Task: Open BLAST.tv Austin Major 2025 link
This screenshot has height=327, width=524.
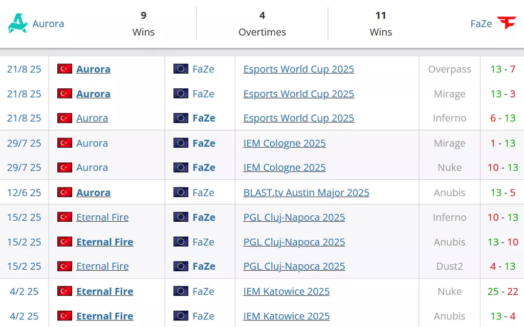Action: [306, 193]
